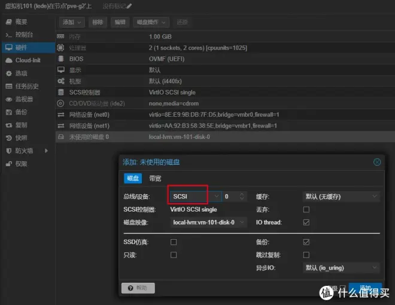Open the 选项 options section

(21, 74)
